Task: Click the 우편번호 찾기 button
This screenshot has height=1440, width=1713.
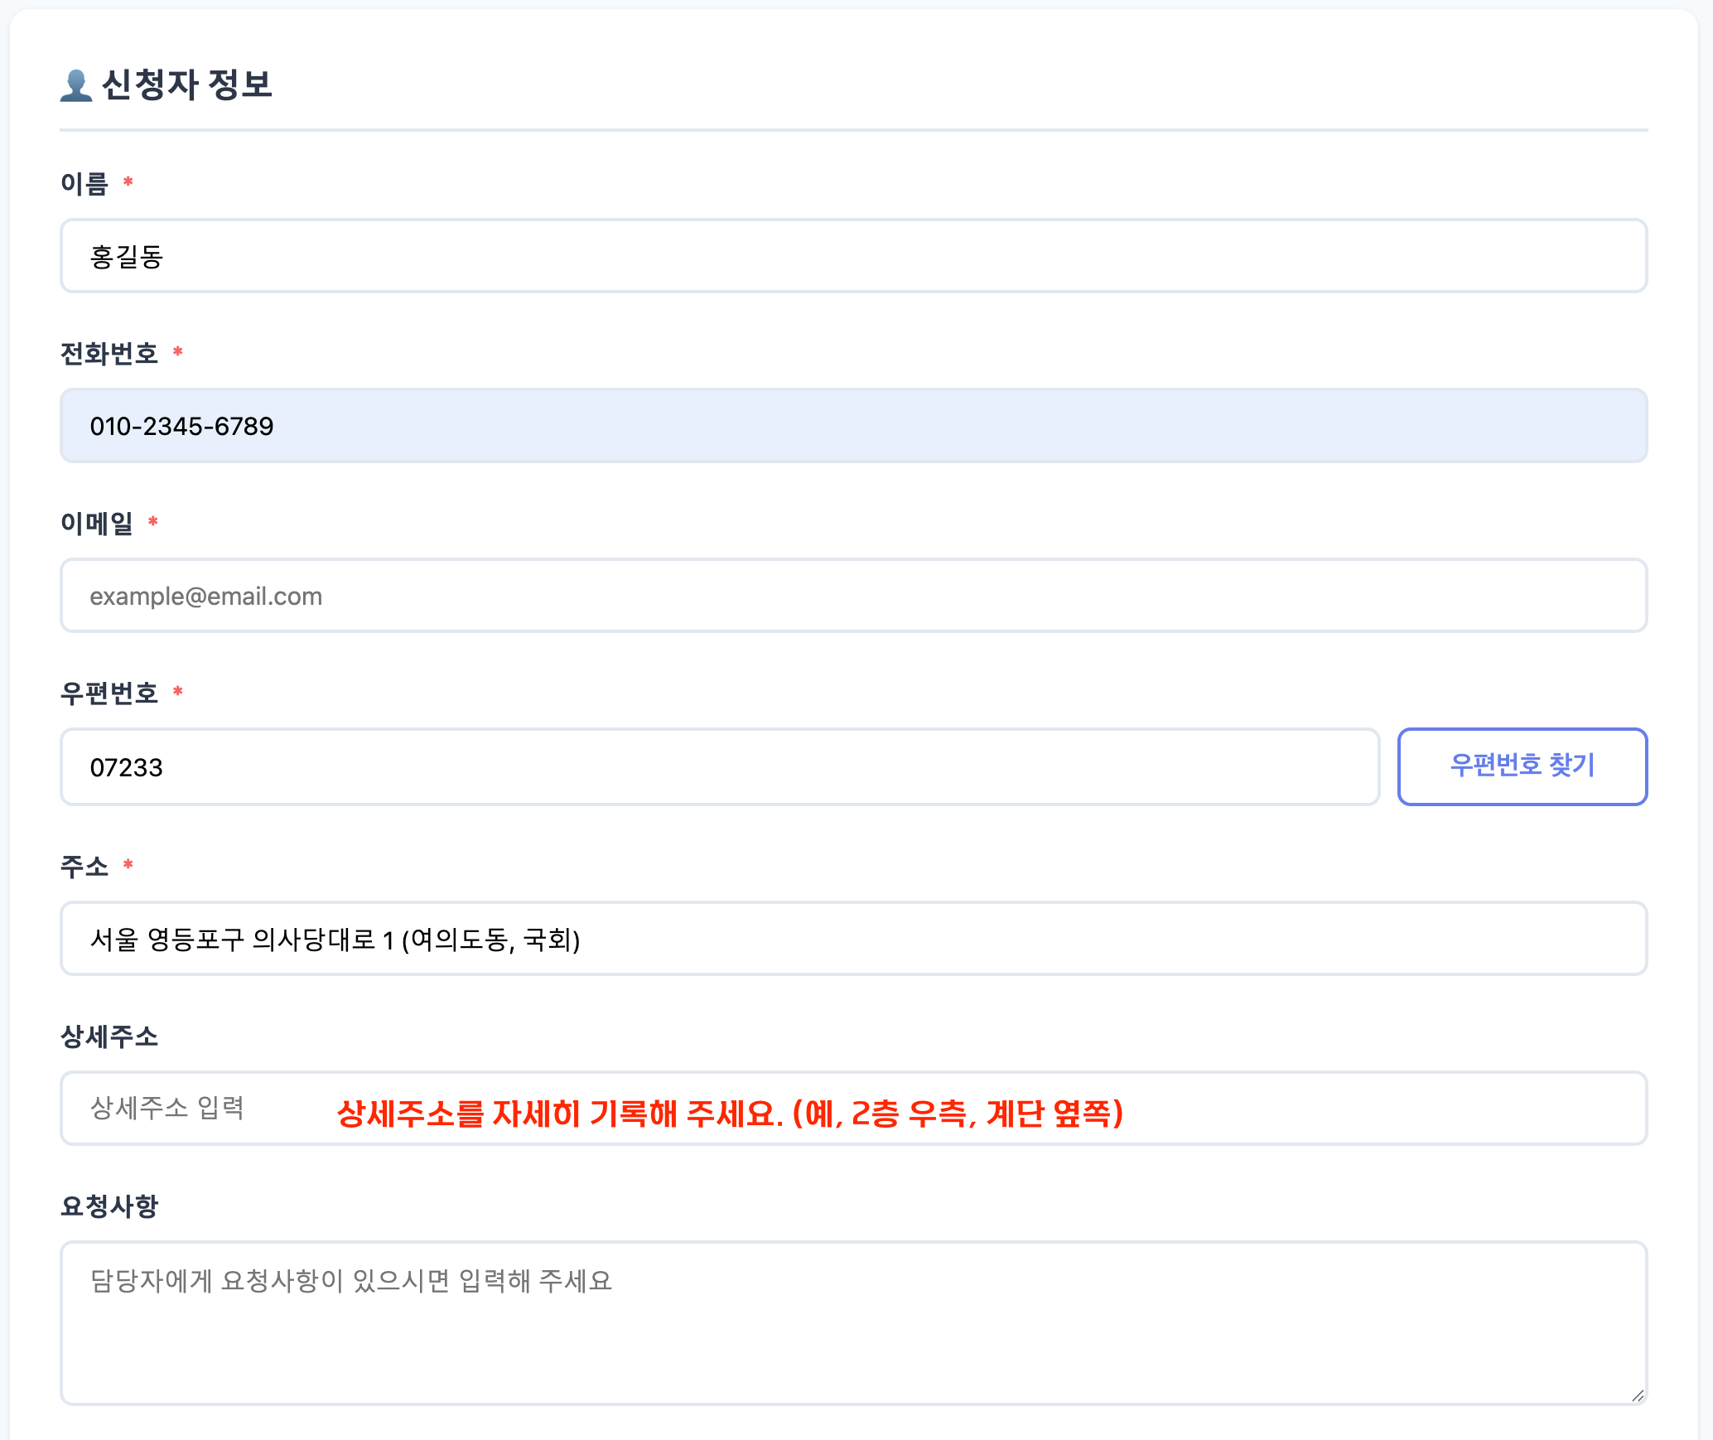Action: pos(1521,766)
